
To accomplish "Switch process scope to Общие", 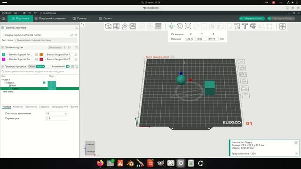I will (x=32, y=67).
